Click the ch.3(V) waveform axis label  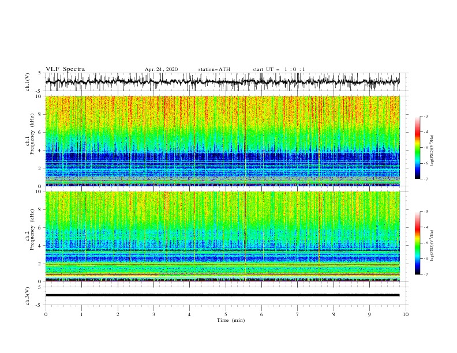tap(28, 296)
